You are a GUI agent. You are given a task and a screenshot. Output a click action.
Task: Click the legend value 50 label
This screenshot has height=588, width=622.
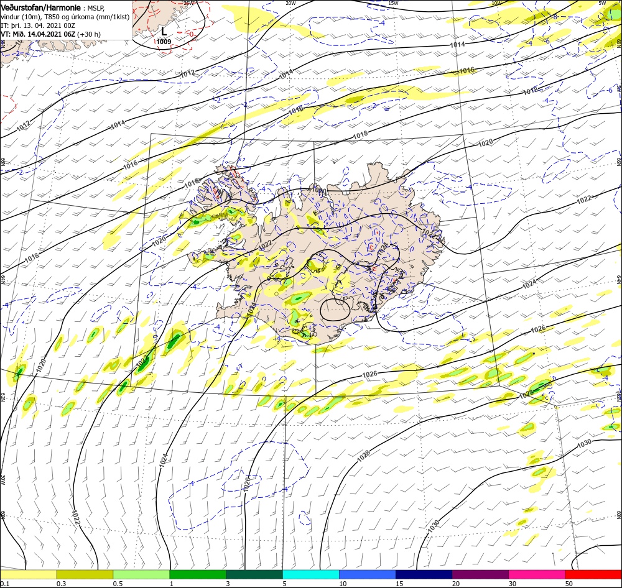[569, 584]
